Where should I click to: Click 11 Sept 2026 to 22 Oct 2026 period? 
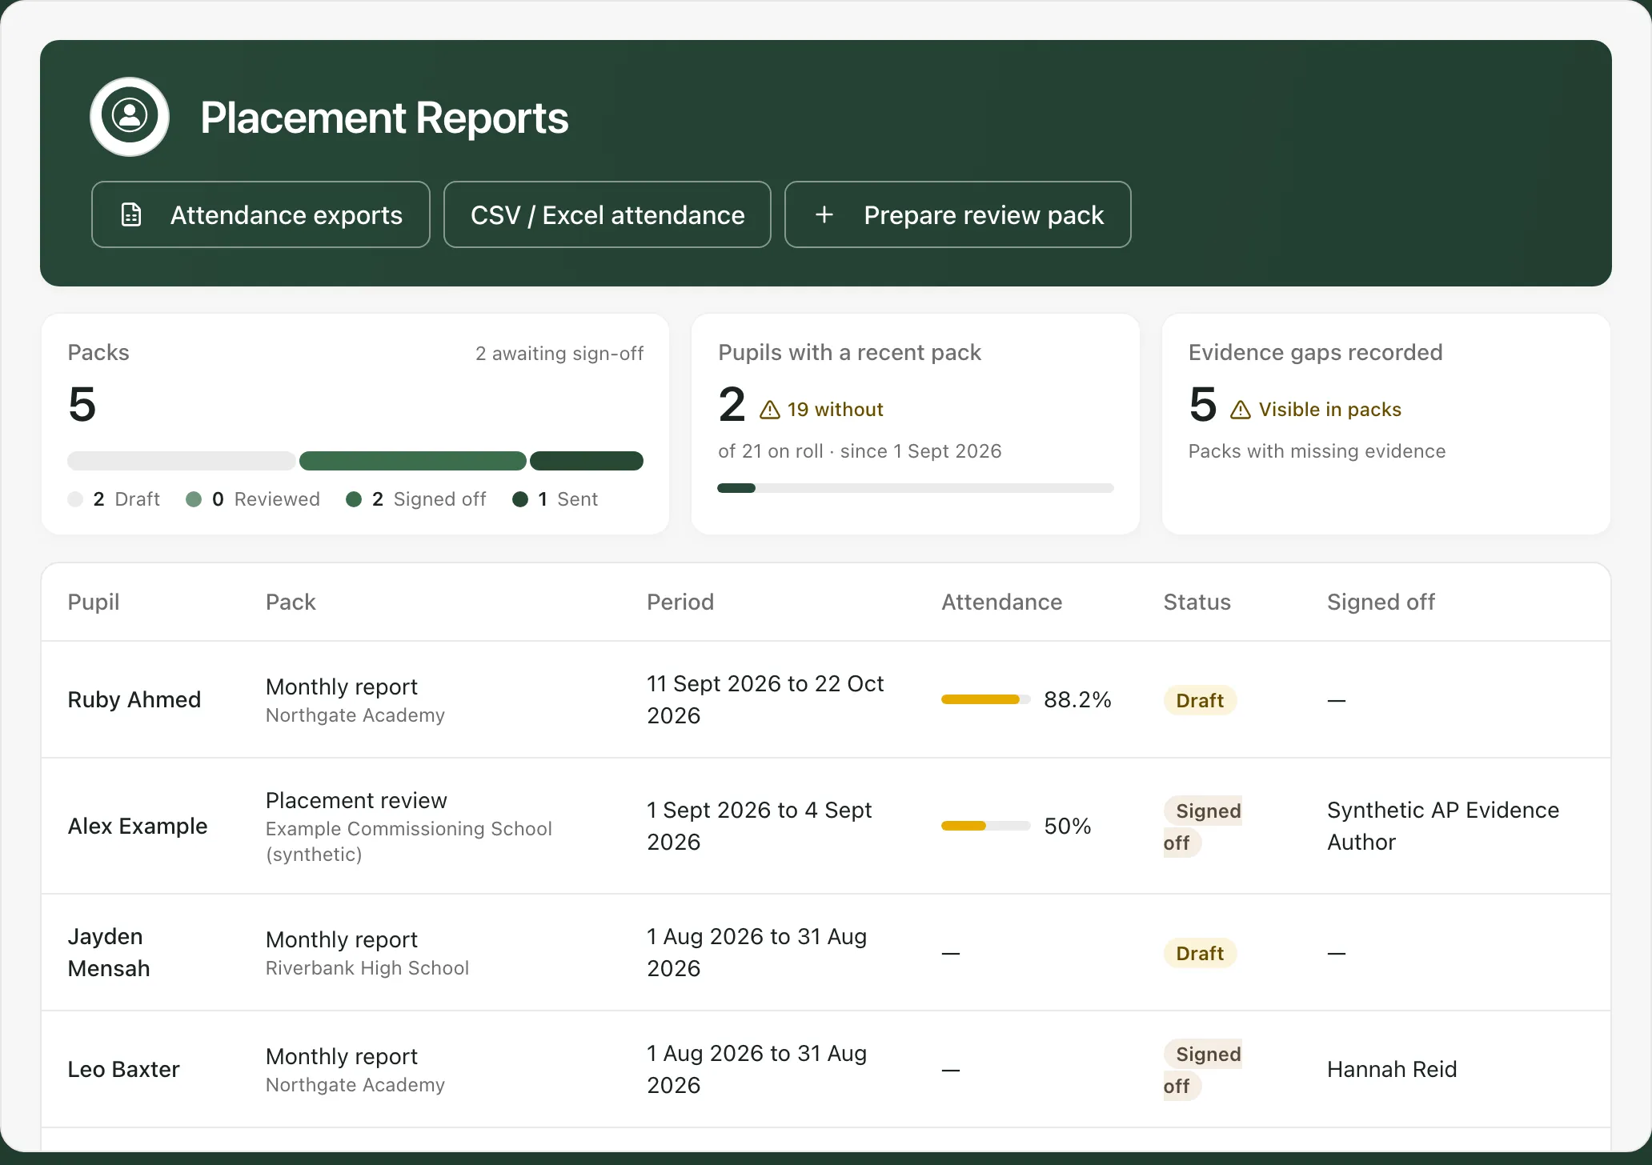(x=765, y=699)
